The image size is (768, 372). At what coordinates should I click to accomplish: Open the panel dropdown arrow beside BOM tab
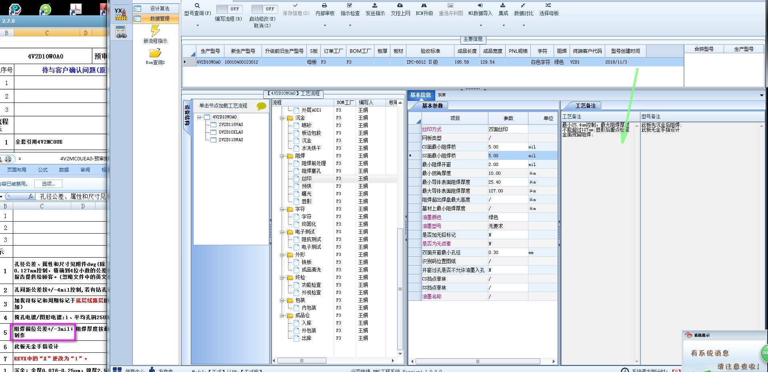click(x=762, y=95)
